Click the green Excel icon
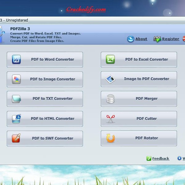This screenshot has width=185, height=185. point(110,59)
